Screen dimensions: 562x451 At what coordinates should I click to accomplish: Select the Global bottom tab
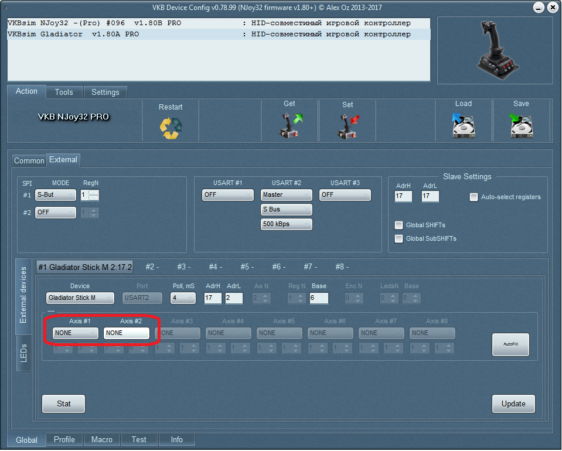[26, 440]
